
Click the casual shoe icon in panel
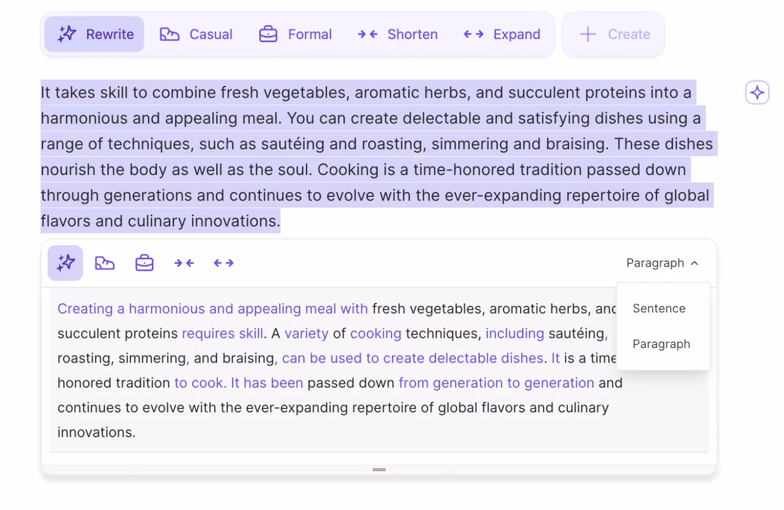click(x=105, y=263)
